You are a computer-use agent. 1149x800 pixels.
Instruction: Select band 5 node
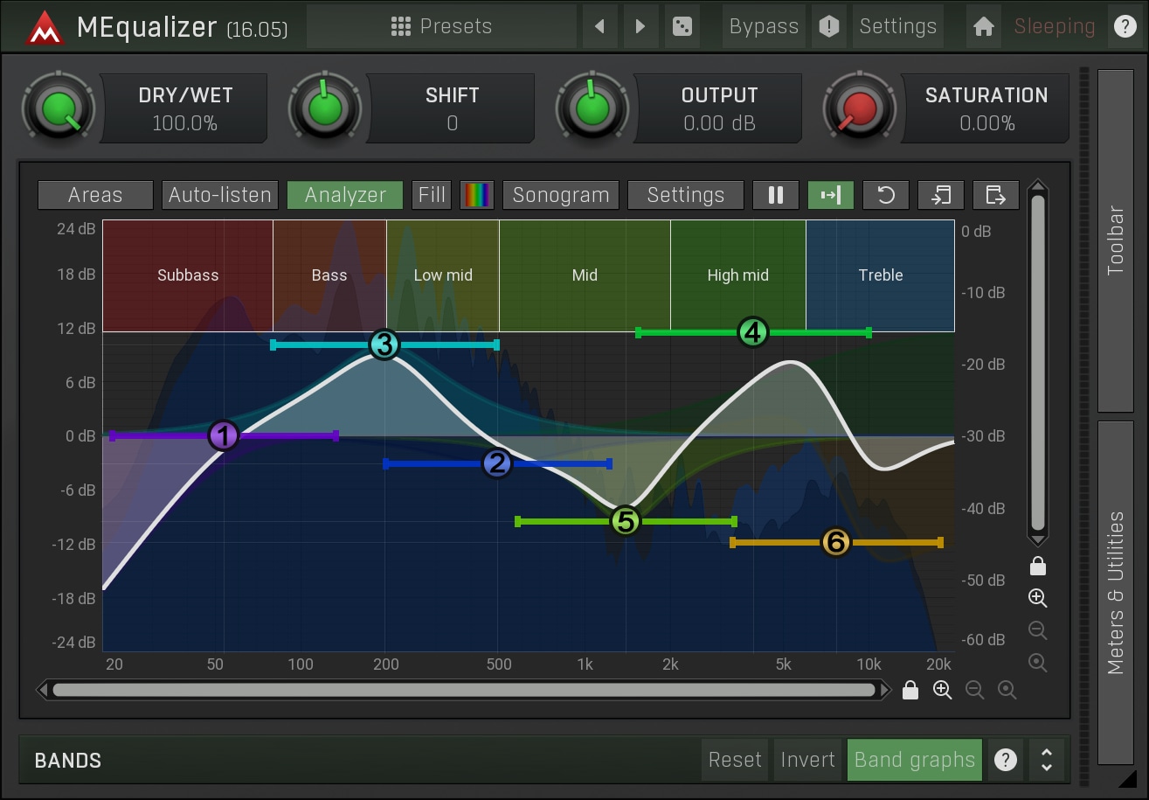(x=626, y=521)
